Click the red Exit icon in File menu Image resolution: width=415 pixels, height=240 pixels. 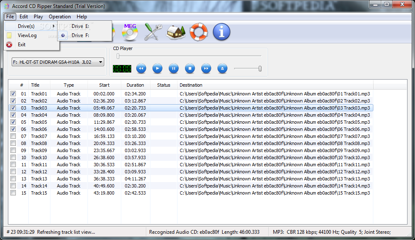tap(9, 45)
